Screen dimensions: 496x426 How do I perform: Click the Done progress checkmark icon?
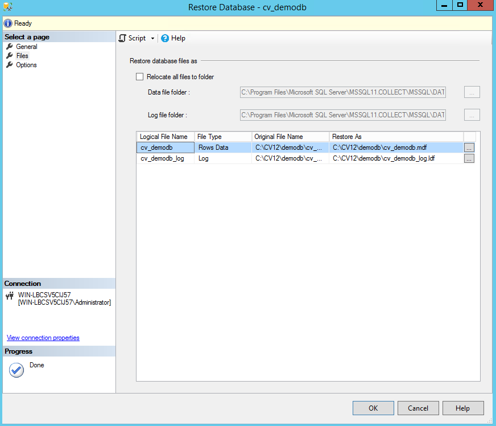tap(16, 370)
